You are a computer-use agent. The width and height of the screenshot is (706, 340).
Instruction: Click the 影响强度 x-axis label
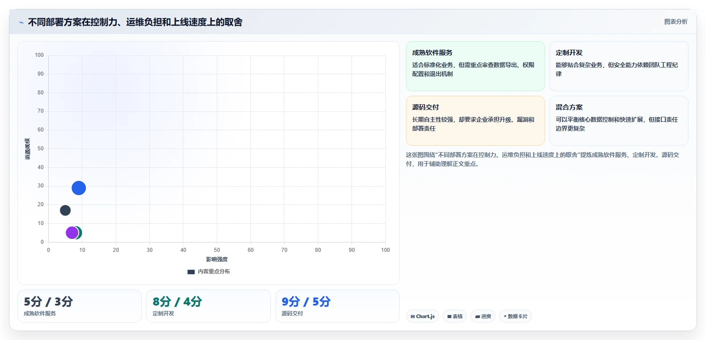click(217, 259)
